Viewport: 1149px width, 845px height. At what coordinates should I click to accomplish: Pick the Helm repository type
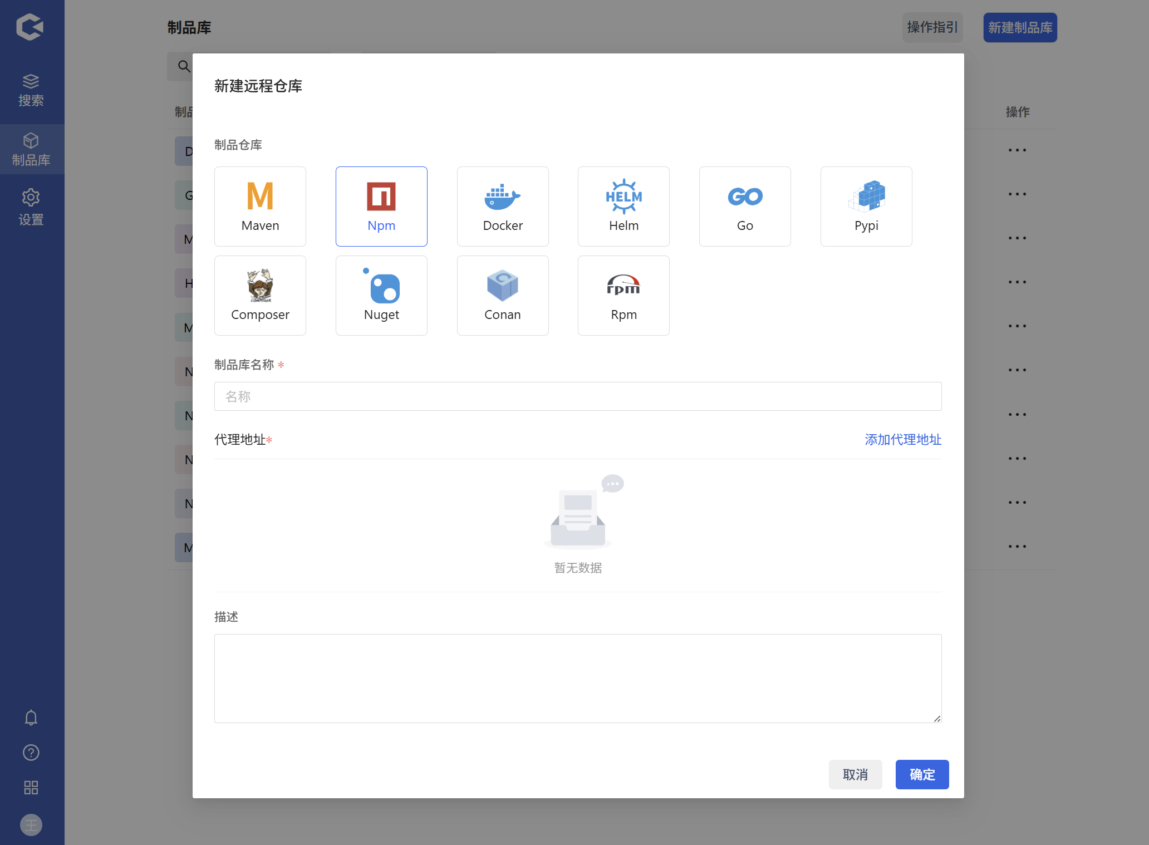point(623,206)
